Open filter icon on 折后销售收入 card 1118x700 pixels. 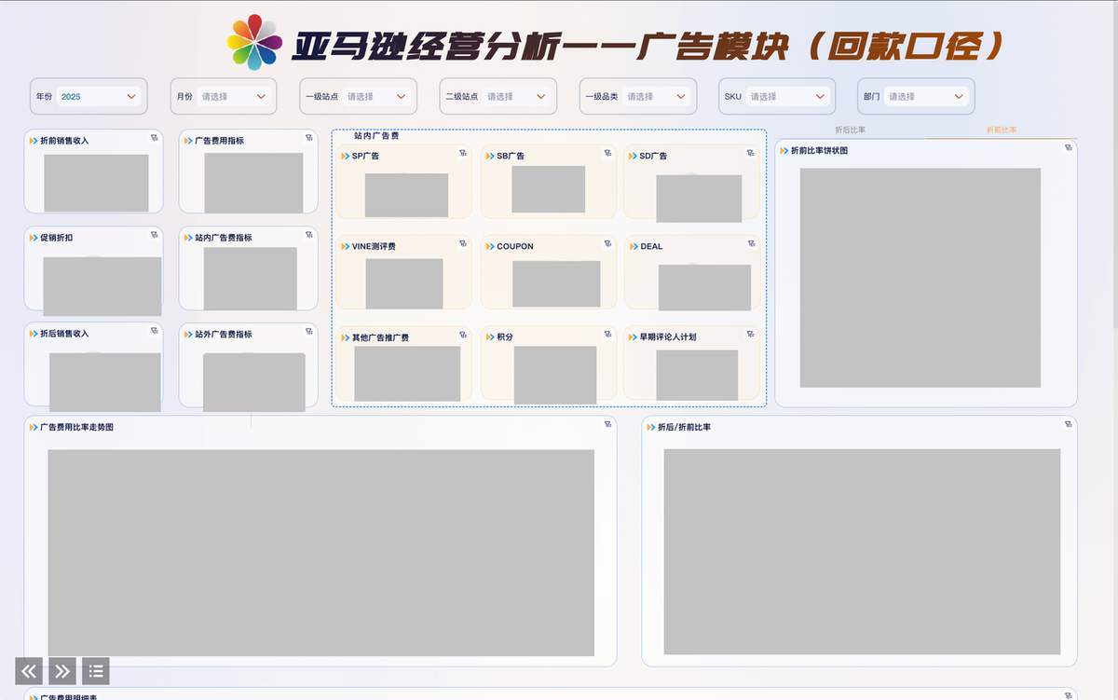click(x=155, y=331)
